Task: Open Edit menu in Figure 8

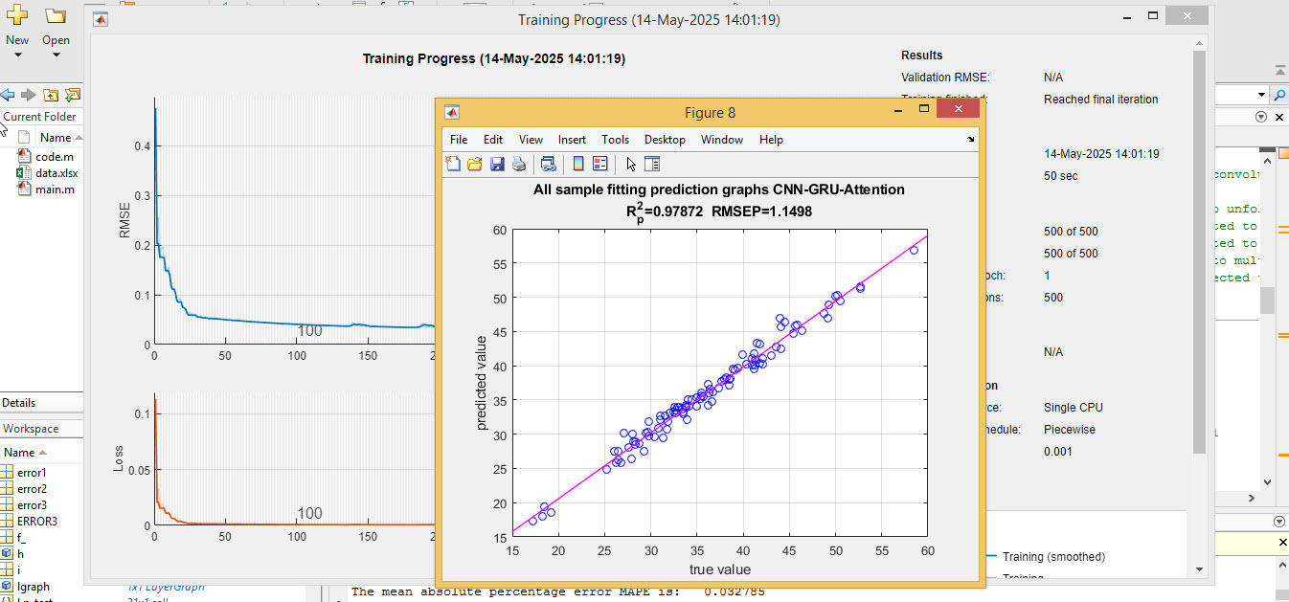Action: coord(493,140)
